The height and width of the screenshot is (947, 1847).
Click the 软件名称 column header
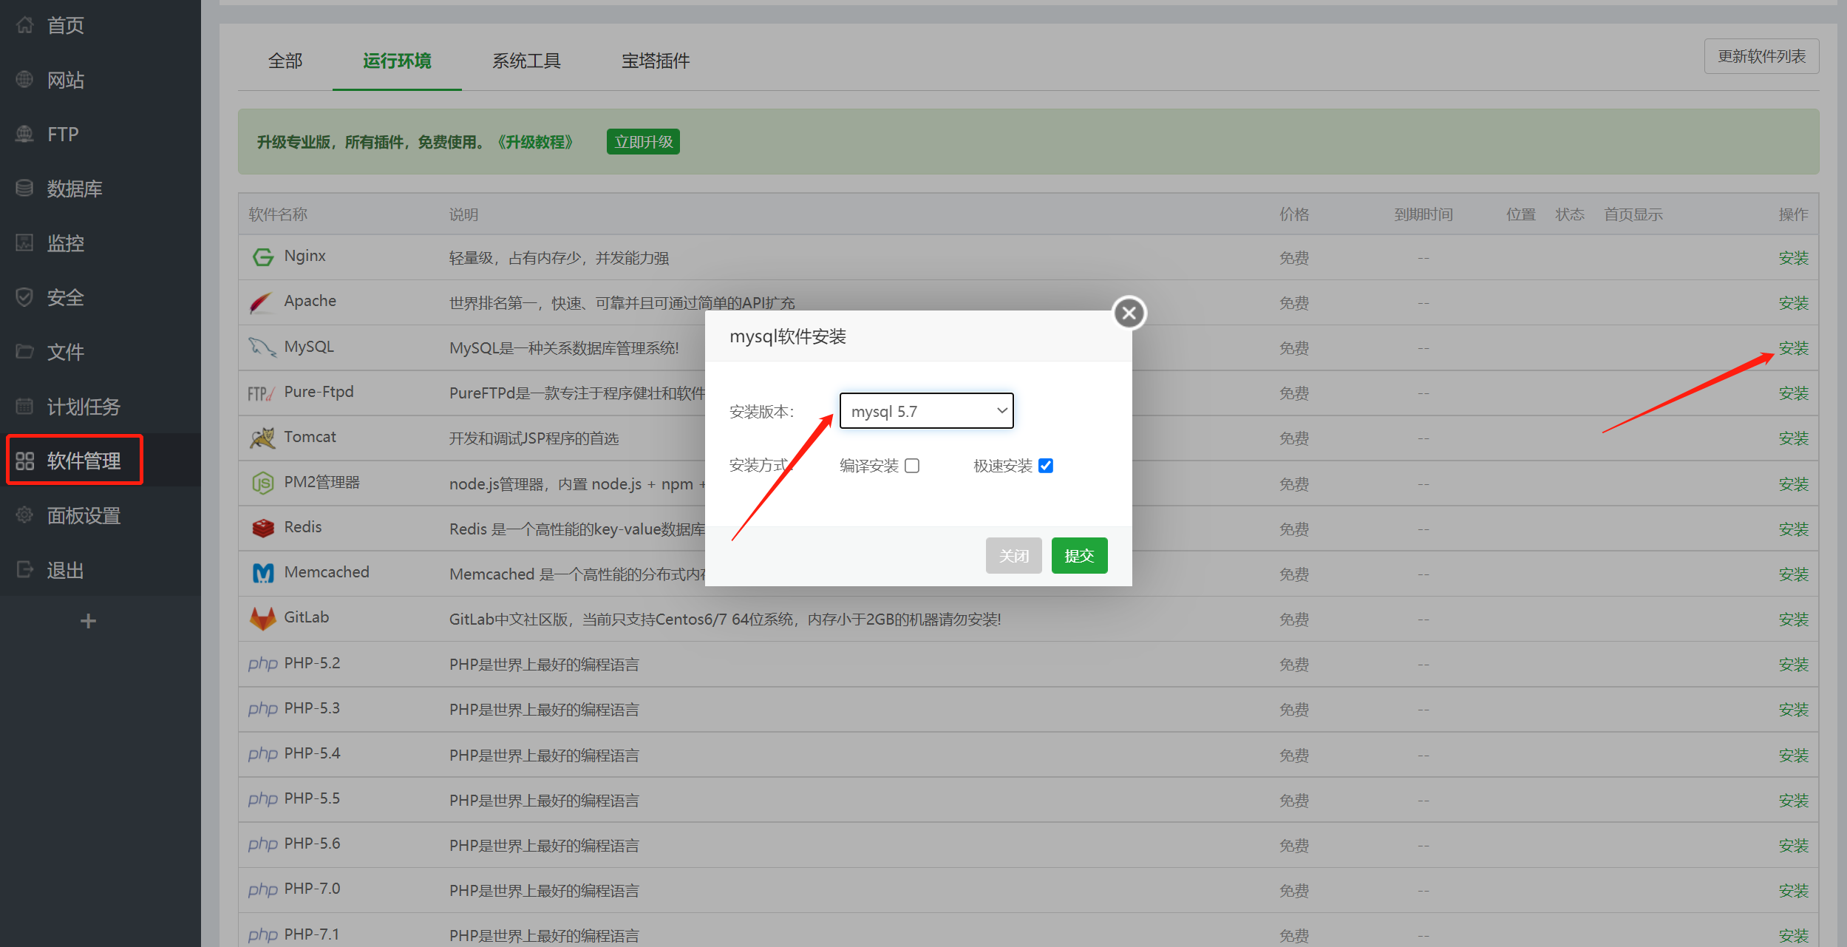(278, 214)
